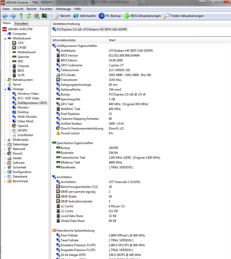The width and height of the screenshot is (231, 259).
Task: Open the Favoriten menu
Action: coord(46,9)
